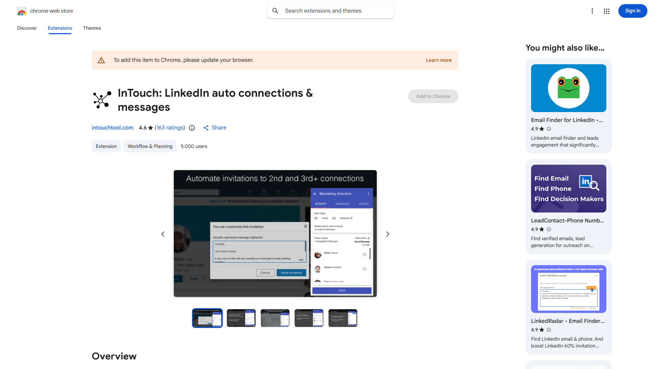Image resolution: width=657 pixels, height=369 pixels.
Task: Select the third screenshot thumbnail
Action: [x=275, y=318]
